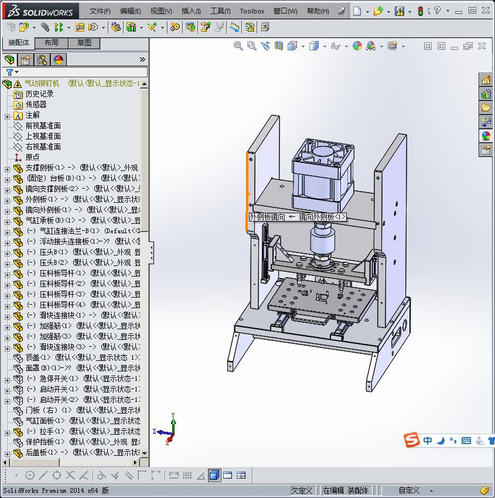The image size is (495, 498).
Task: Click the Exploded View icon
Action: click(205, 28)
